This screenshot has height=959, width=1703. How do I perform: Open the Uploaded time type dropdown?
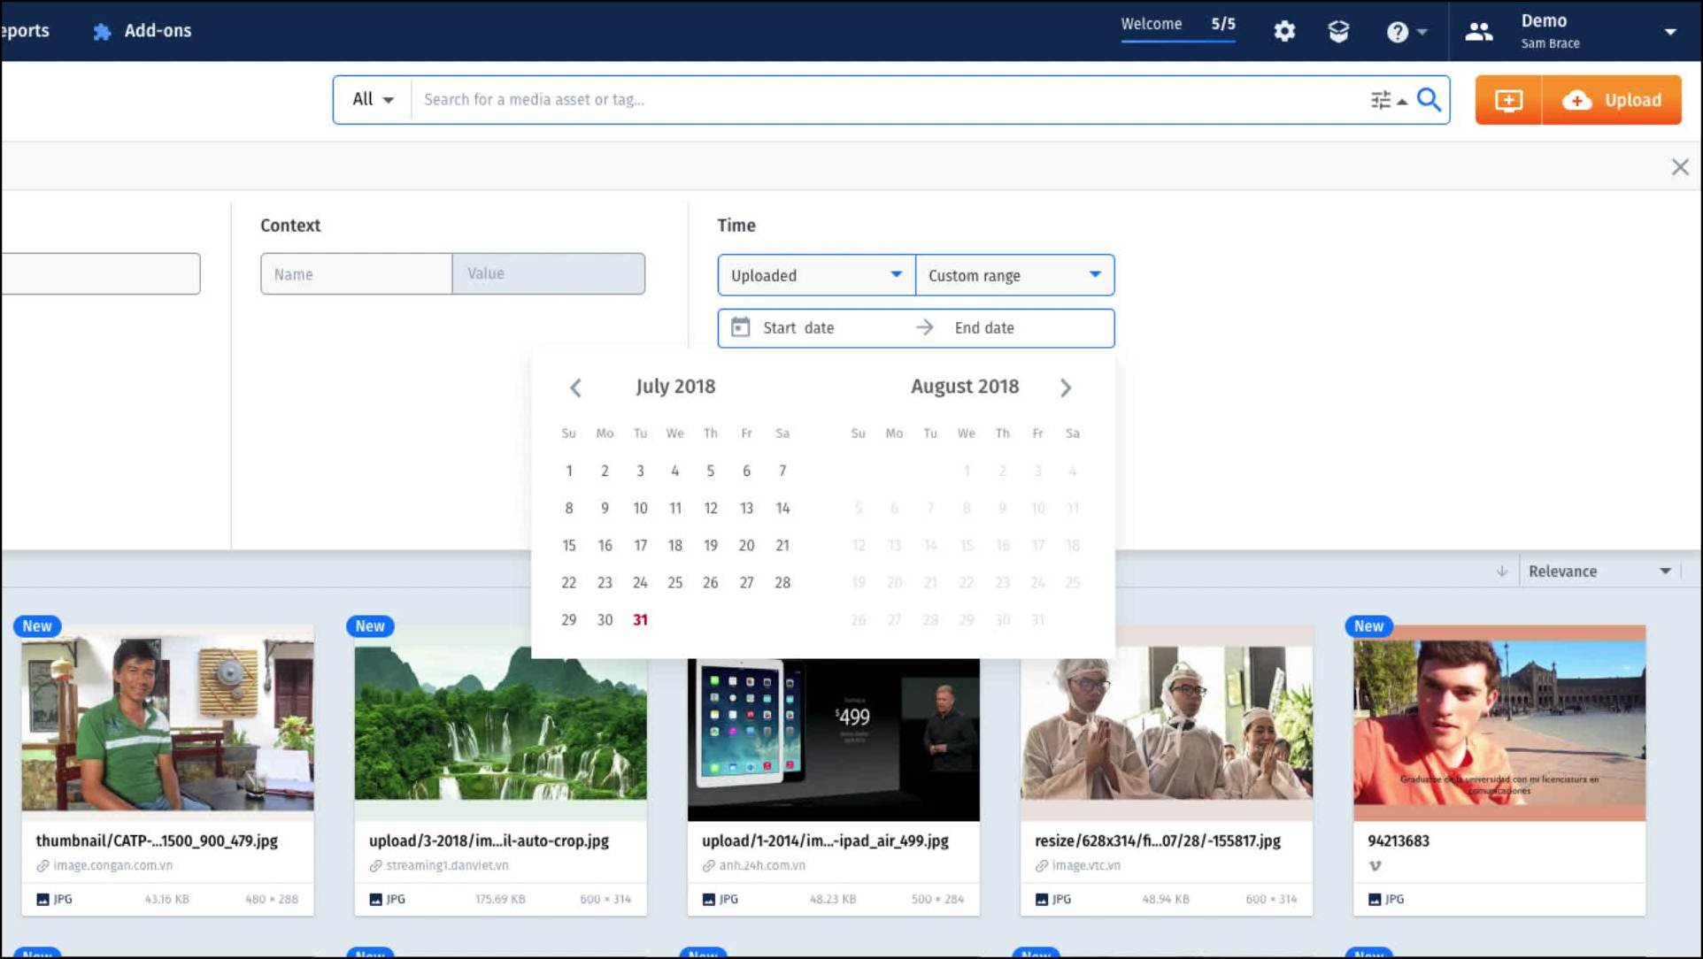click(x=815, y=275)
